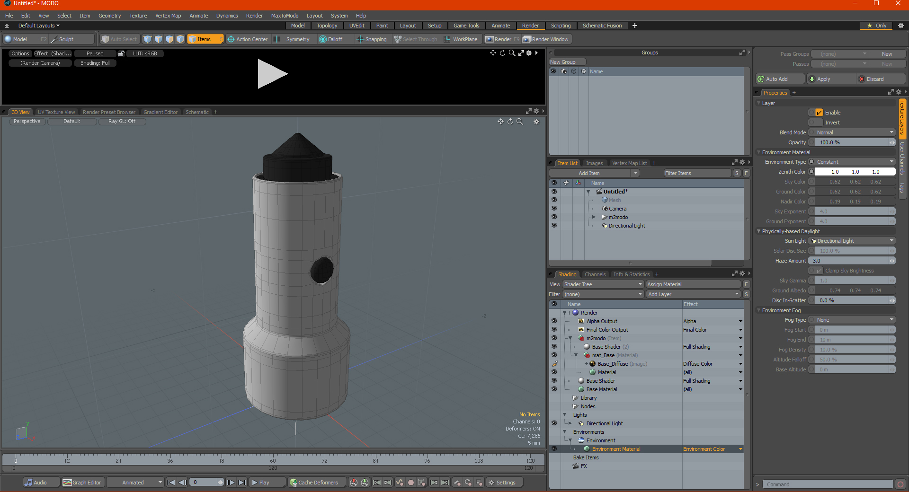The image size is (909, 492).
Task: Toggle visibility eye for m2modo item
Action: point(554,217)
